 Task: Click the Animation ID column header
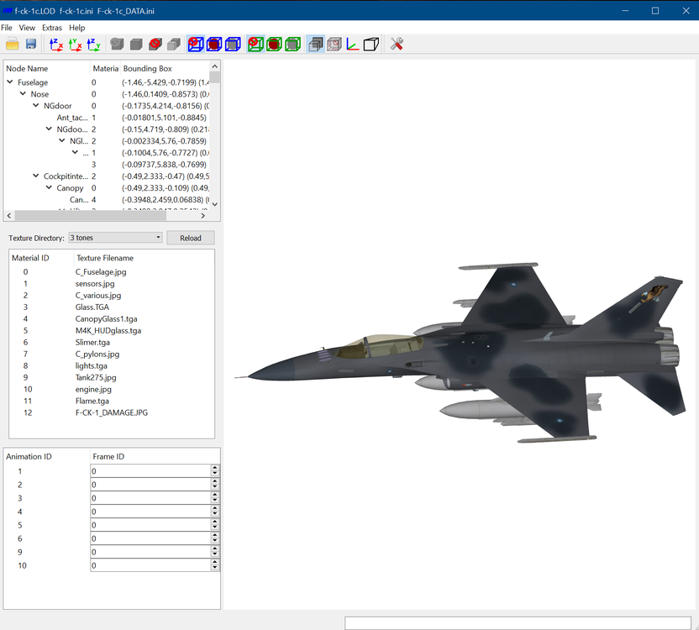click(47, 457)
